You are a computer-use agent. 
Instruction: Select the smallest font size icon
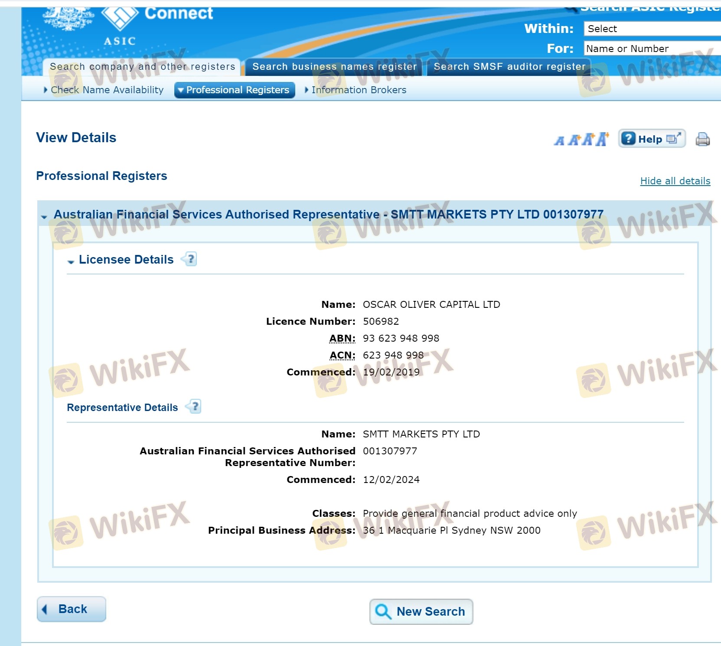559,140
